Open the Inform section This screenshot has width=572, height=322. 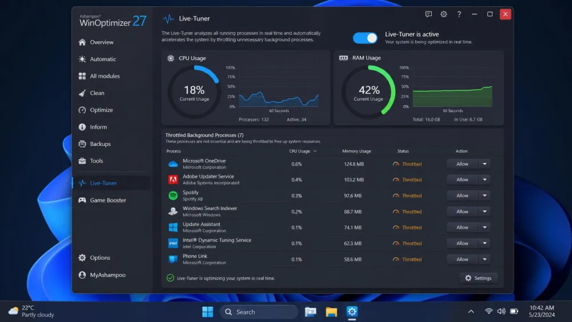(112, 127)
